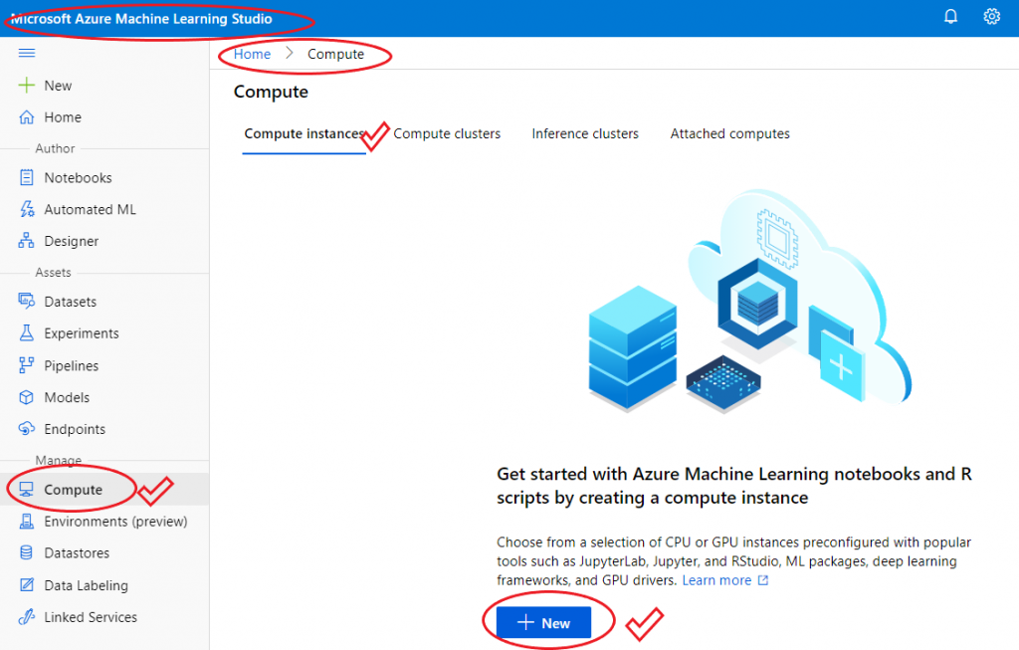Click external link icon beside Learn more
The height and width of the screenshot is (650, 1019).
click(763, 580)
